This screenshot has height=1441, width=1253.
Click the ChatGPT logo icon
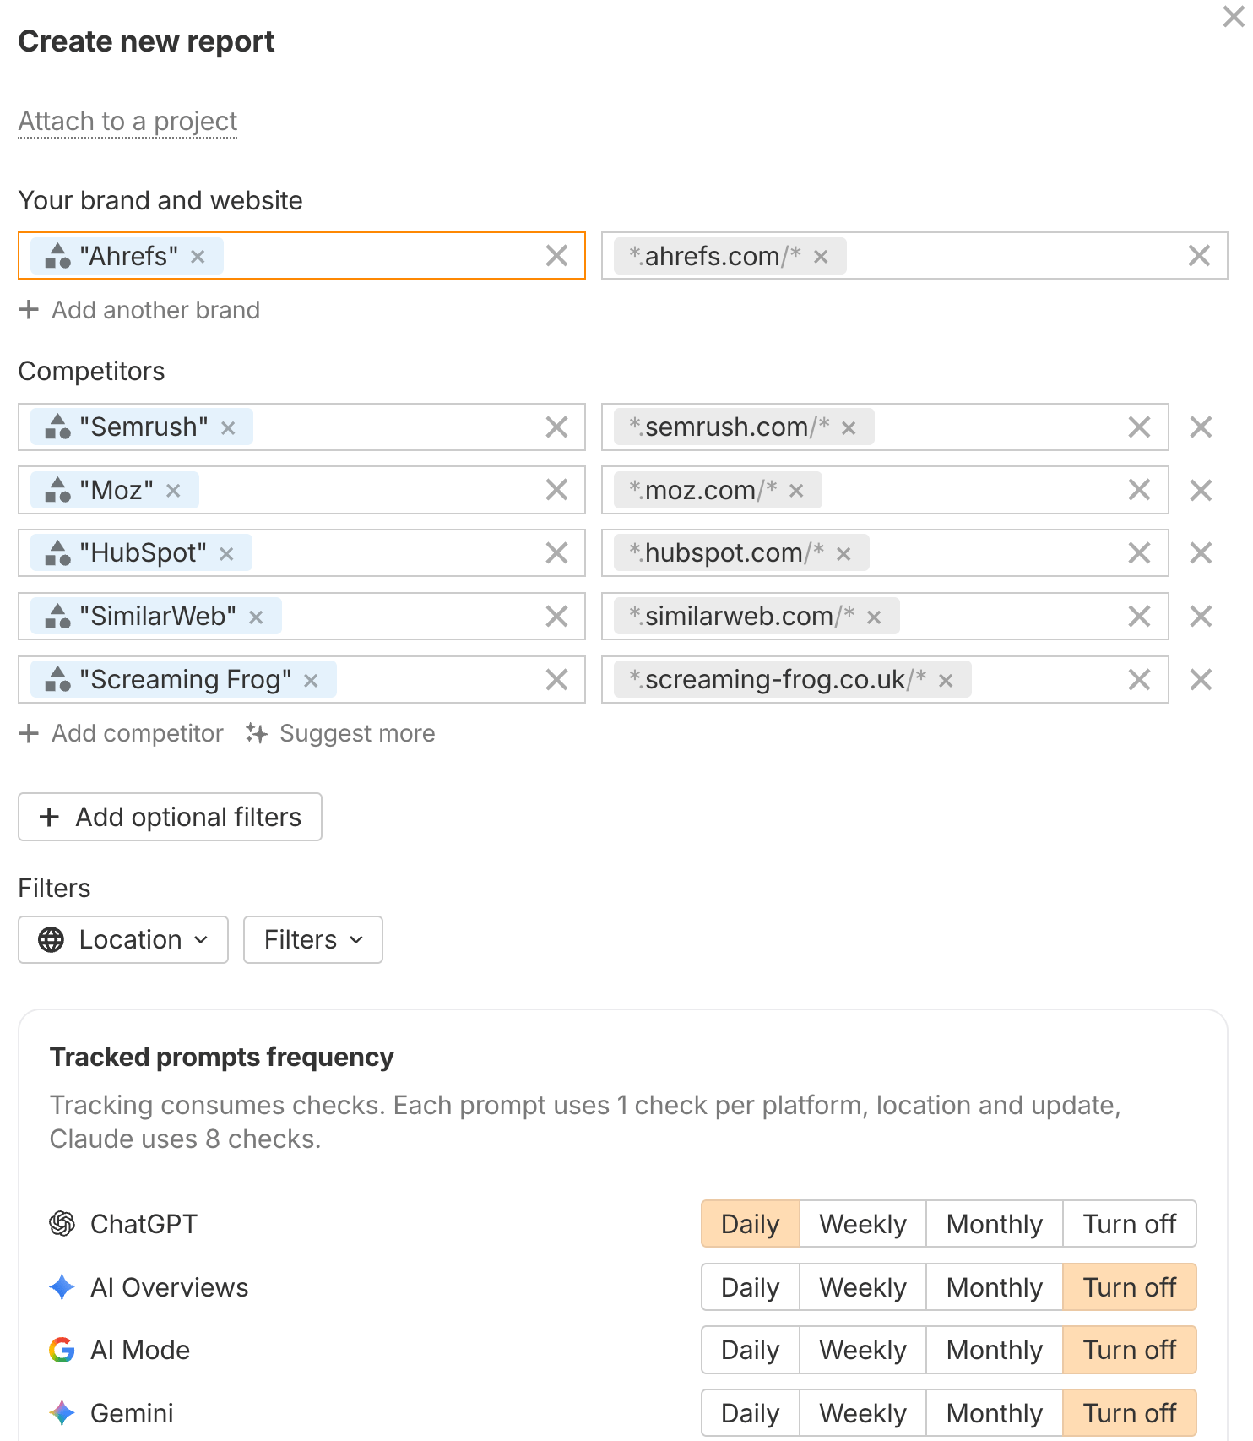click(62, 1223)
